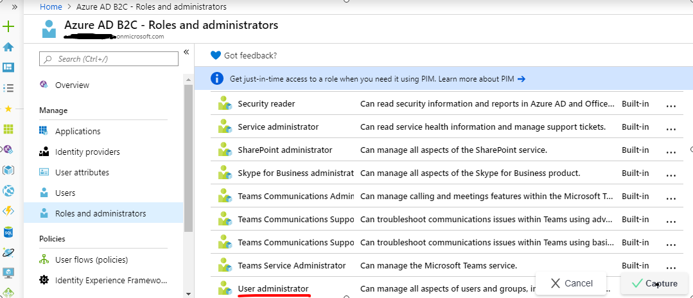Click Built-in type for SharePoint administrator
The image size is (693, 298).
pos(635,150)
